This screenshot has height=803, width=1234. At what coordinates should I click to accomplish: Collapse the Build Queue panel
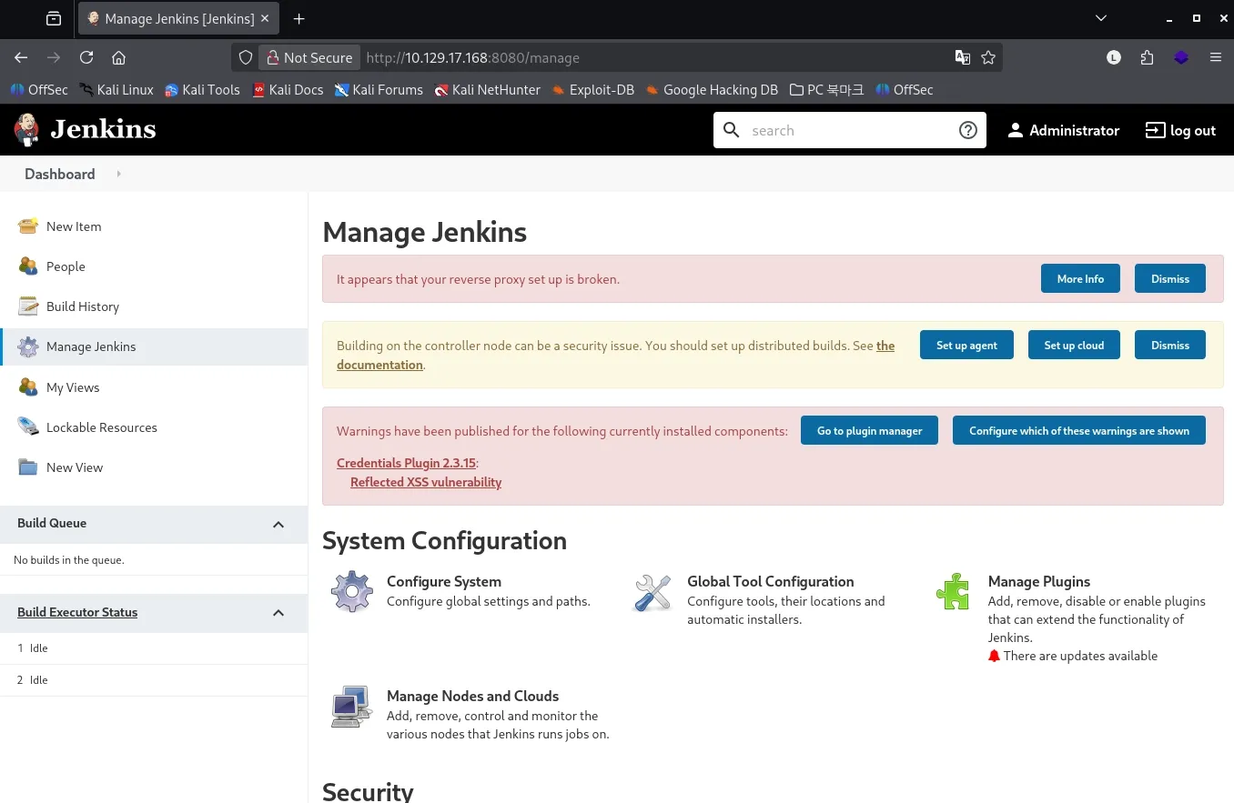point(278,524)
